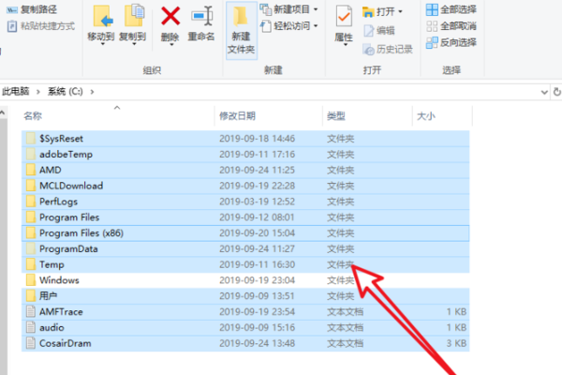Expand the Delete dropdown arrow

tap(171, 44)
